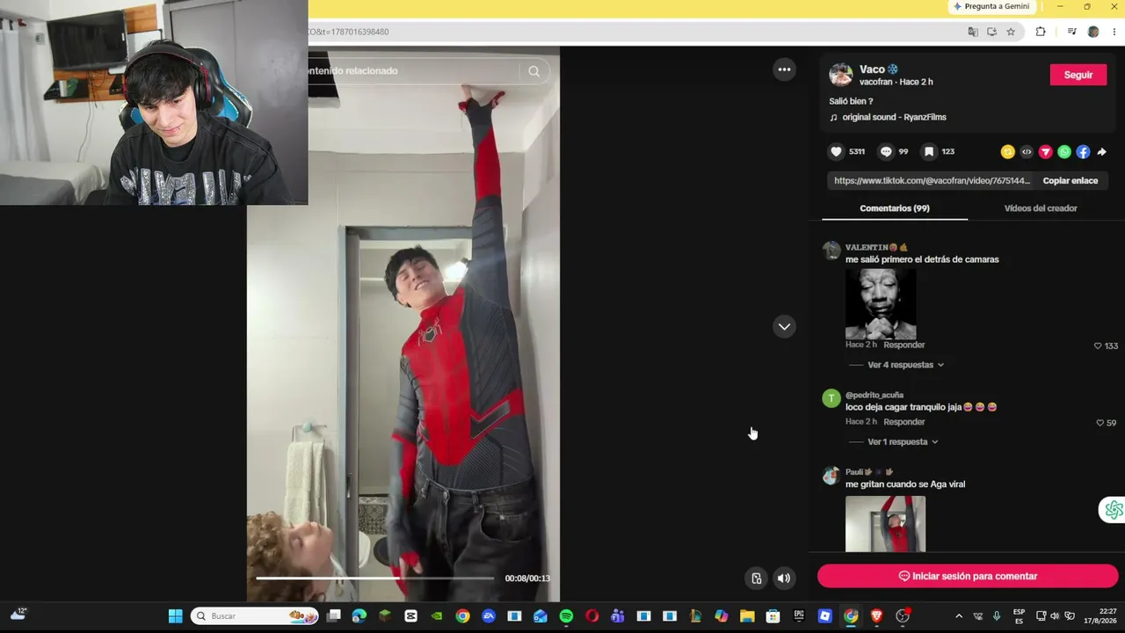Share the video to Facebook
The width and height of the screenshot is (1125, 633).
coord(1083,152)
